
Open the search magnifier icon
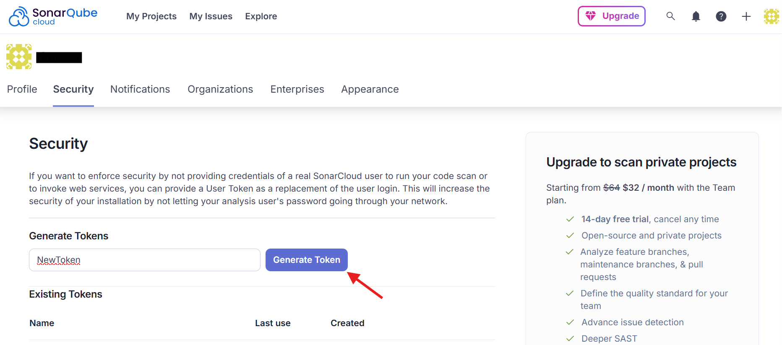point(670,16)
